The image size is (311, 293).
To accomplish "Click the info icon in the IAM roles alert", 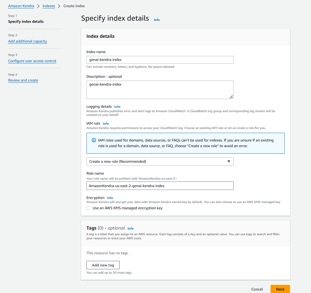I will 93,140.
